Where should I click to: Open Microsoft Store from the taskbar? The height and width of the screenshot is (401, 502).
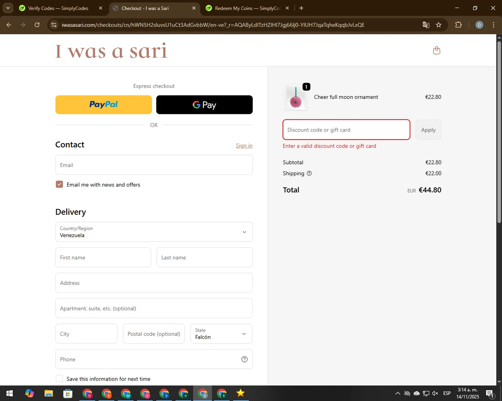[x=68, y=393]
